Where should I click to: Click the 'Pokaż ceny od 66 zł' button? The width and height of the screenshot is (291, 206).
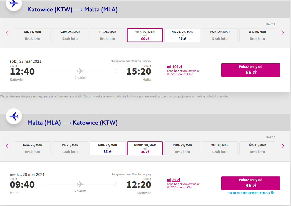click(x=251, y=70)
